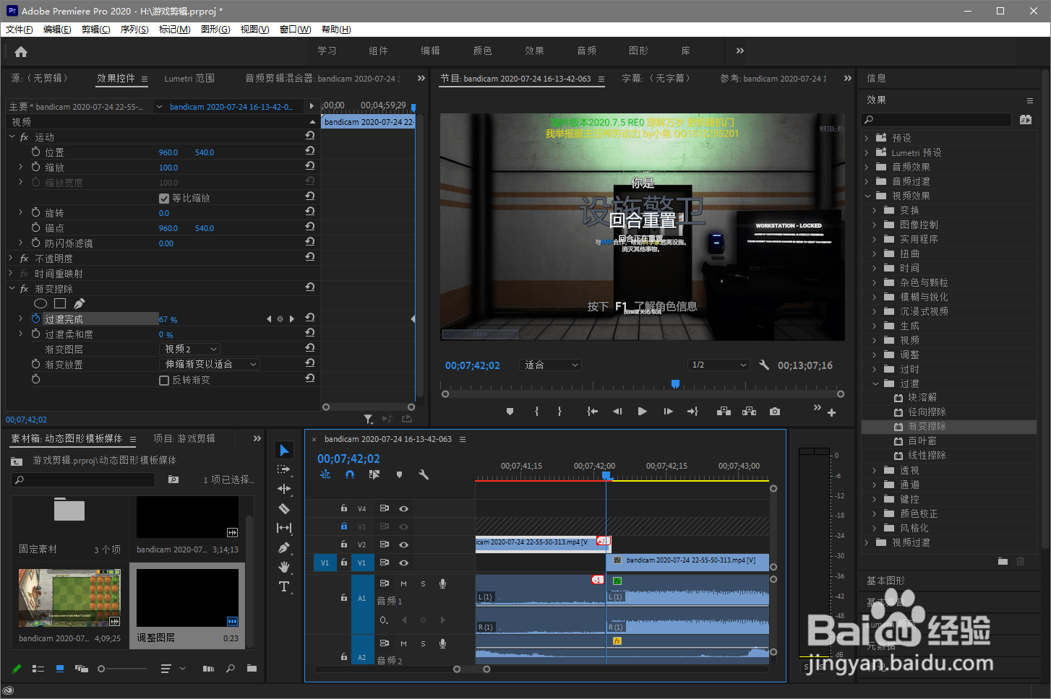Toggle 等比缩放 checkbox

click(164, 198)
